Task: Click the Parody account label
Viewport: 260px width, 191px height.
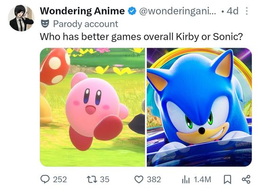Action: [x=86, y=24]
